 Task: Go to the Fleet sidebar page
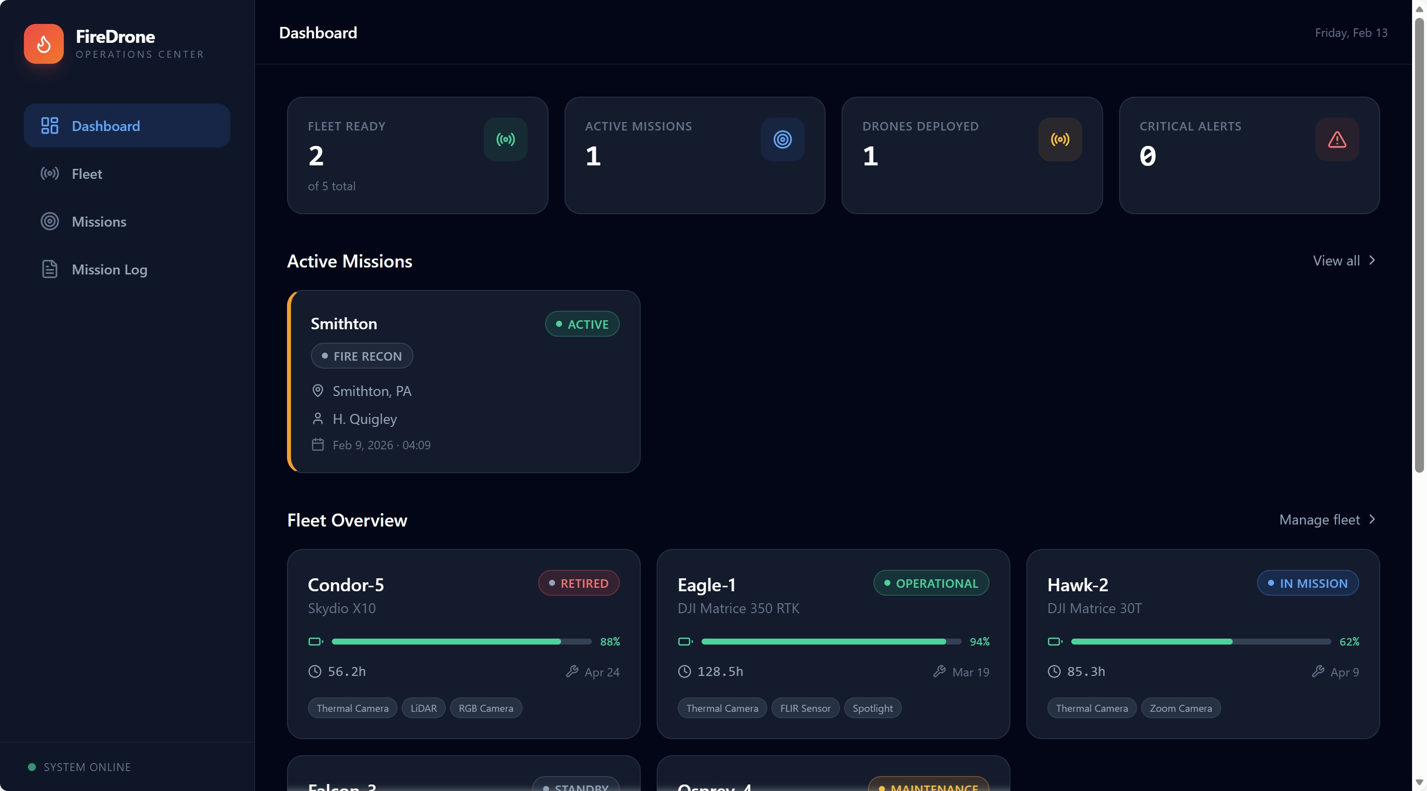point(127,173)
